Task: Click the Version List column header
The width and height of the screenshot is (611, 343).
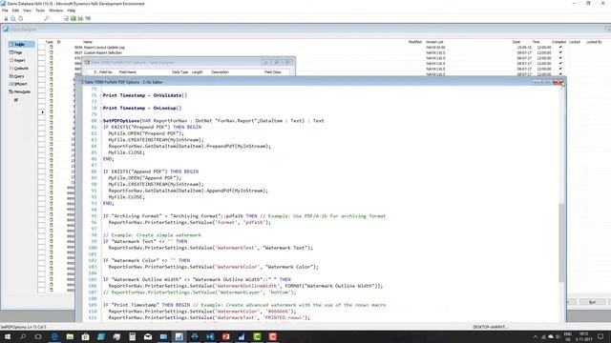Action: (x=434, y=42)
